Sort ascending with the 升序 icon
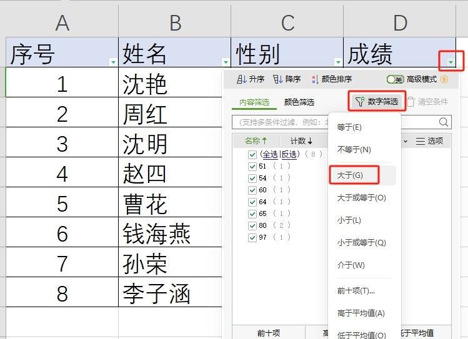Viewport: 468px width, 339px height. [x=241, y=79]
